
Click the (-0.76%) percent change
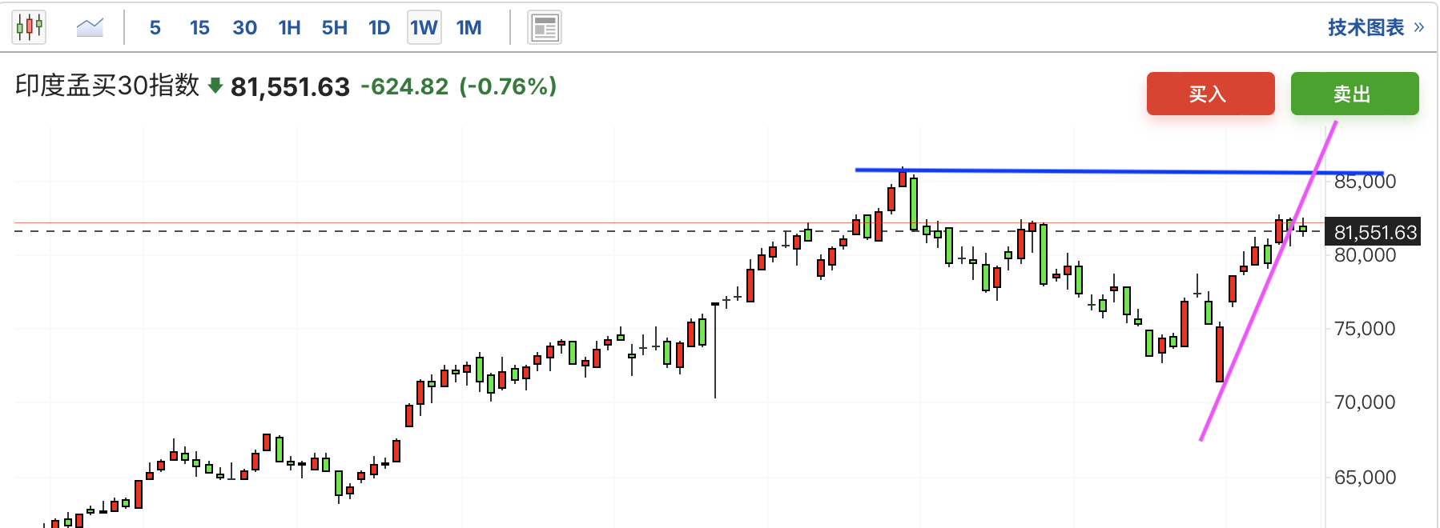click(x=508, y=86)
